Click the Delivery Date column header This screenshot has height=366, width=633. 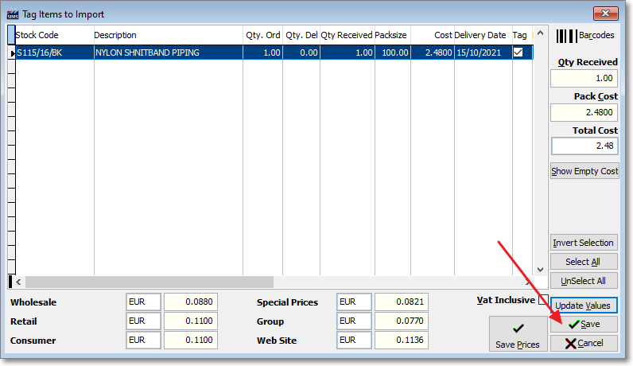pos(480,36)
